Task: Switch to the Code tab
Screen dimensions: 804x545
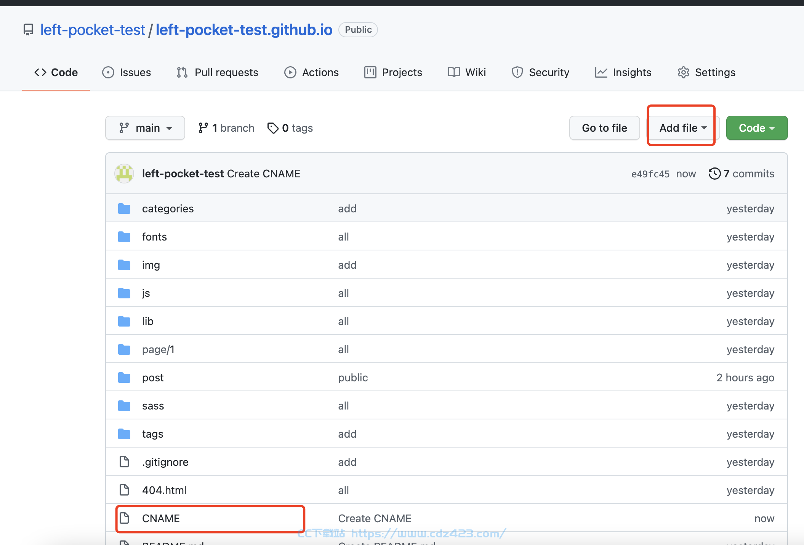Action: click(x=56, y=72)
